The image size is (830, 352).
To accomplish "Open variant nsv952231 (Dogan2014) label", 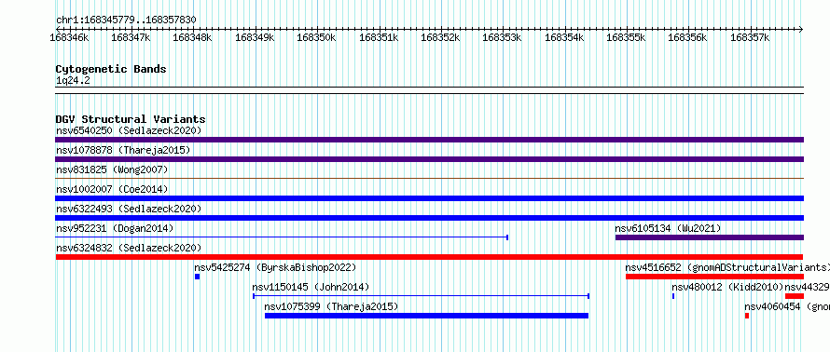I will (115, 228).
